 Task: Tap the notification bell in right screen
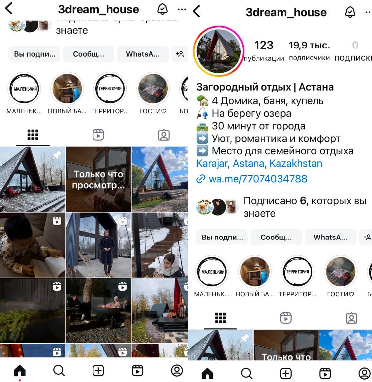[x=350, y=12]
